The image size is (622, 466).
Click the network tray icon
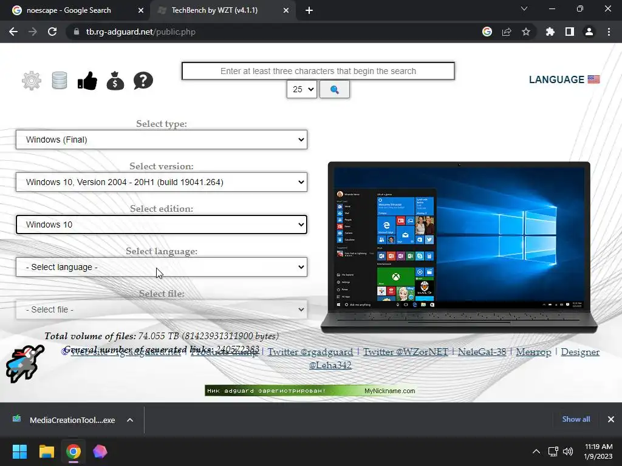click(553, 451)
